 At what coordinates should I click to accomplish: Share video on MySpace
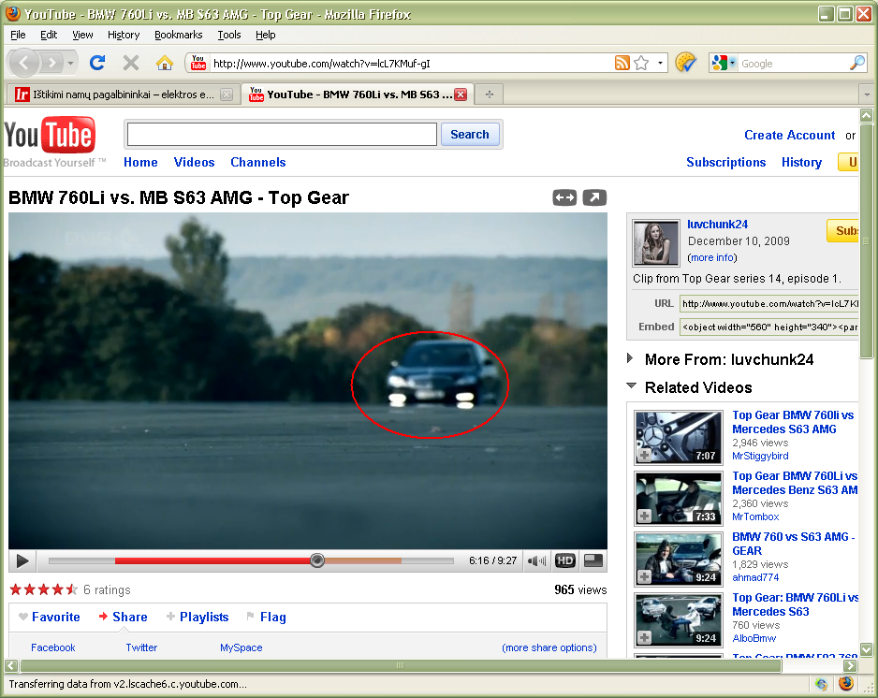click(x=241, y=647)
